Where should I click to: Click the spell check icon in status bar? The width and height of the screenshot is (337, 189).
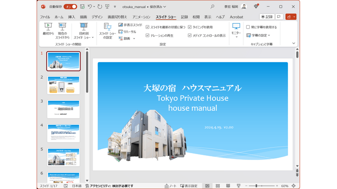coord(66,186)
